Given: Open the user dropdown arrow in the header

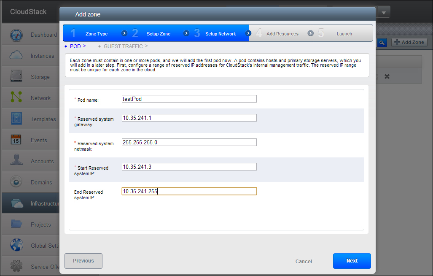Looking at the screenshot, I should [383, 12].
